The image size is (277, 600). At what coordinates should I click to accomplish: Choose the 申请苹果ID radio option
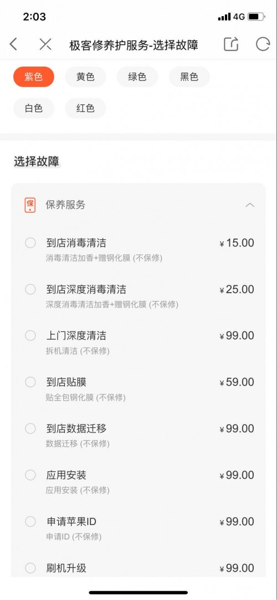30,521
